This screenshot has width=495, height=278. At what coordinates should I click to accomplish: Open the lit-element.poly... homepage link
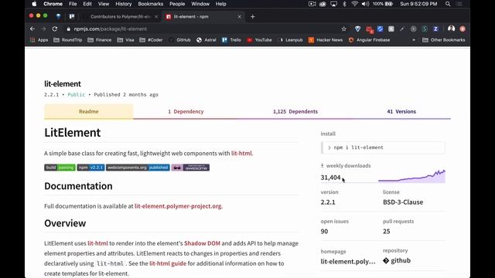[x=348, y=262]
